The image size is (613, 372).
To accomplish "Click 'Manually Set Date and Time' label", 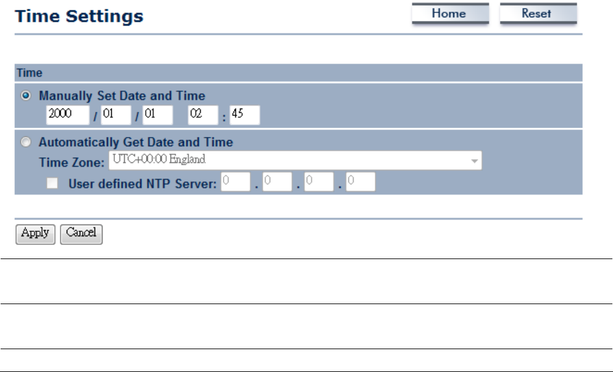I will pyautogui.click(x=122, y=96).
